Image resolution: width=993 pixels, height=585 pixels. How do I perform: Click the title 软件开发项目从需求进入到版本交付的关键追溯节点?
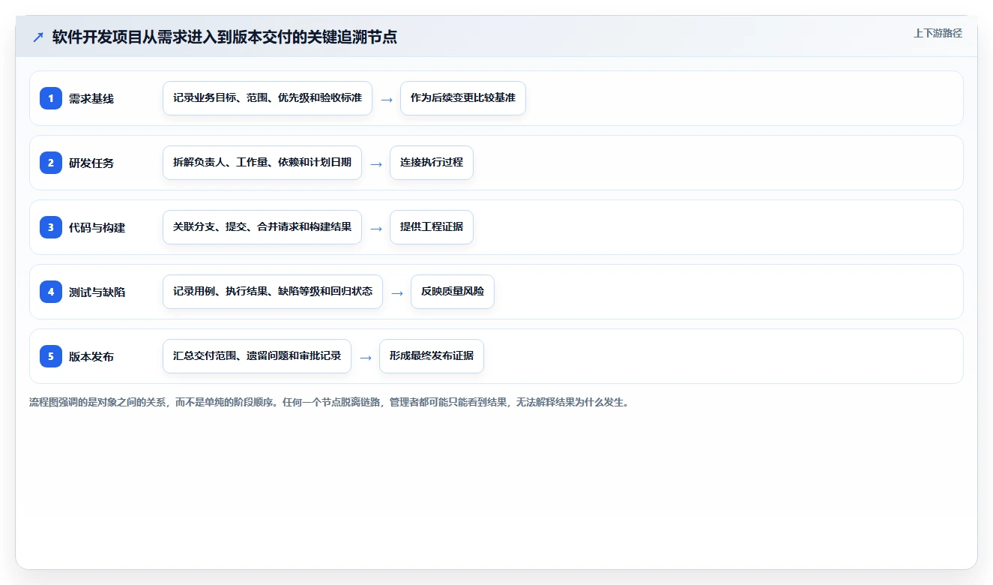point(225,37)
